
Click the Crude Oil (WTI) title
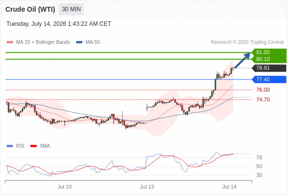[30, 9]
